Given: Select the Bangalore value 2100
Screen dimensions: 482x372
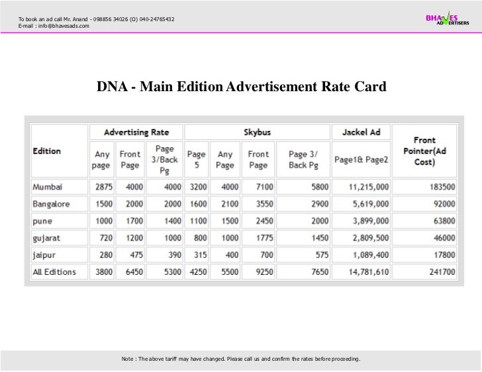Looking at the screenshot, I should pos(230,204).
